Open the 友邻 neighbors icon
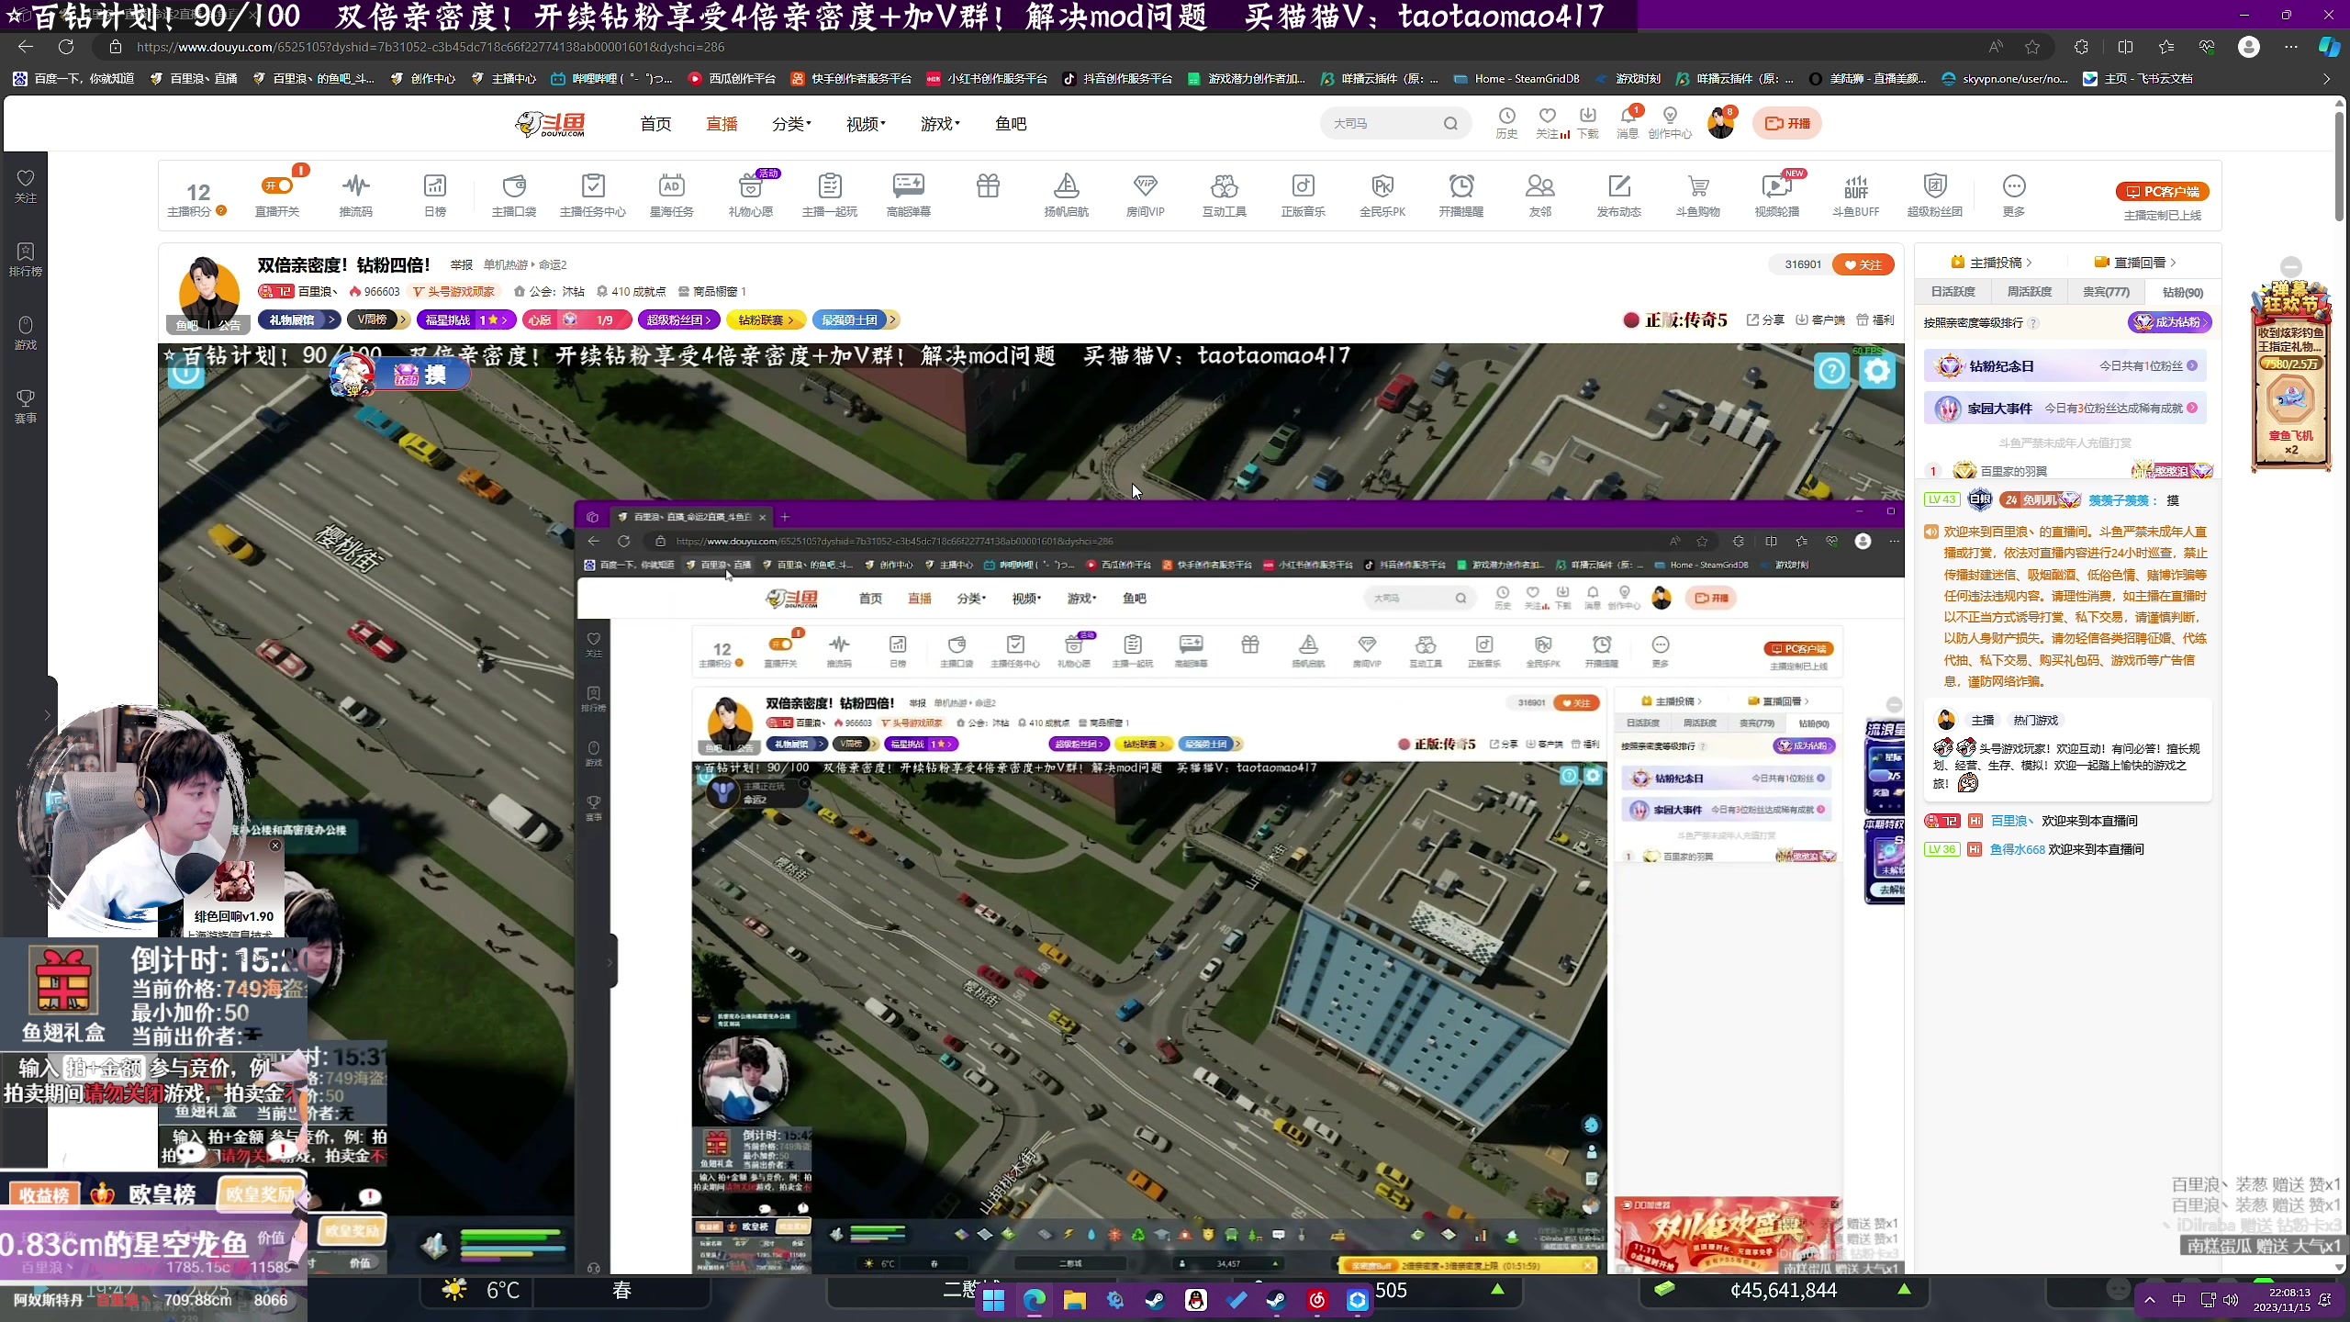The height and width of the screenshot is (1322, 2350). coord(1540,195)
